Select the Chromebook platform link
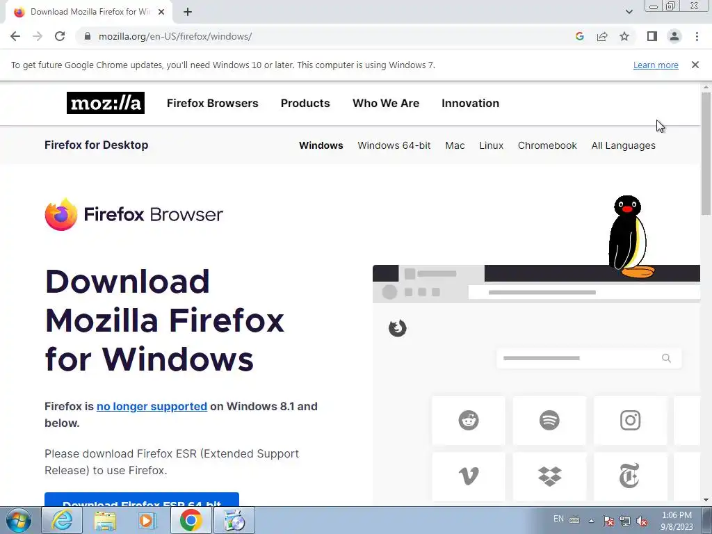 (x=547, y=145)
